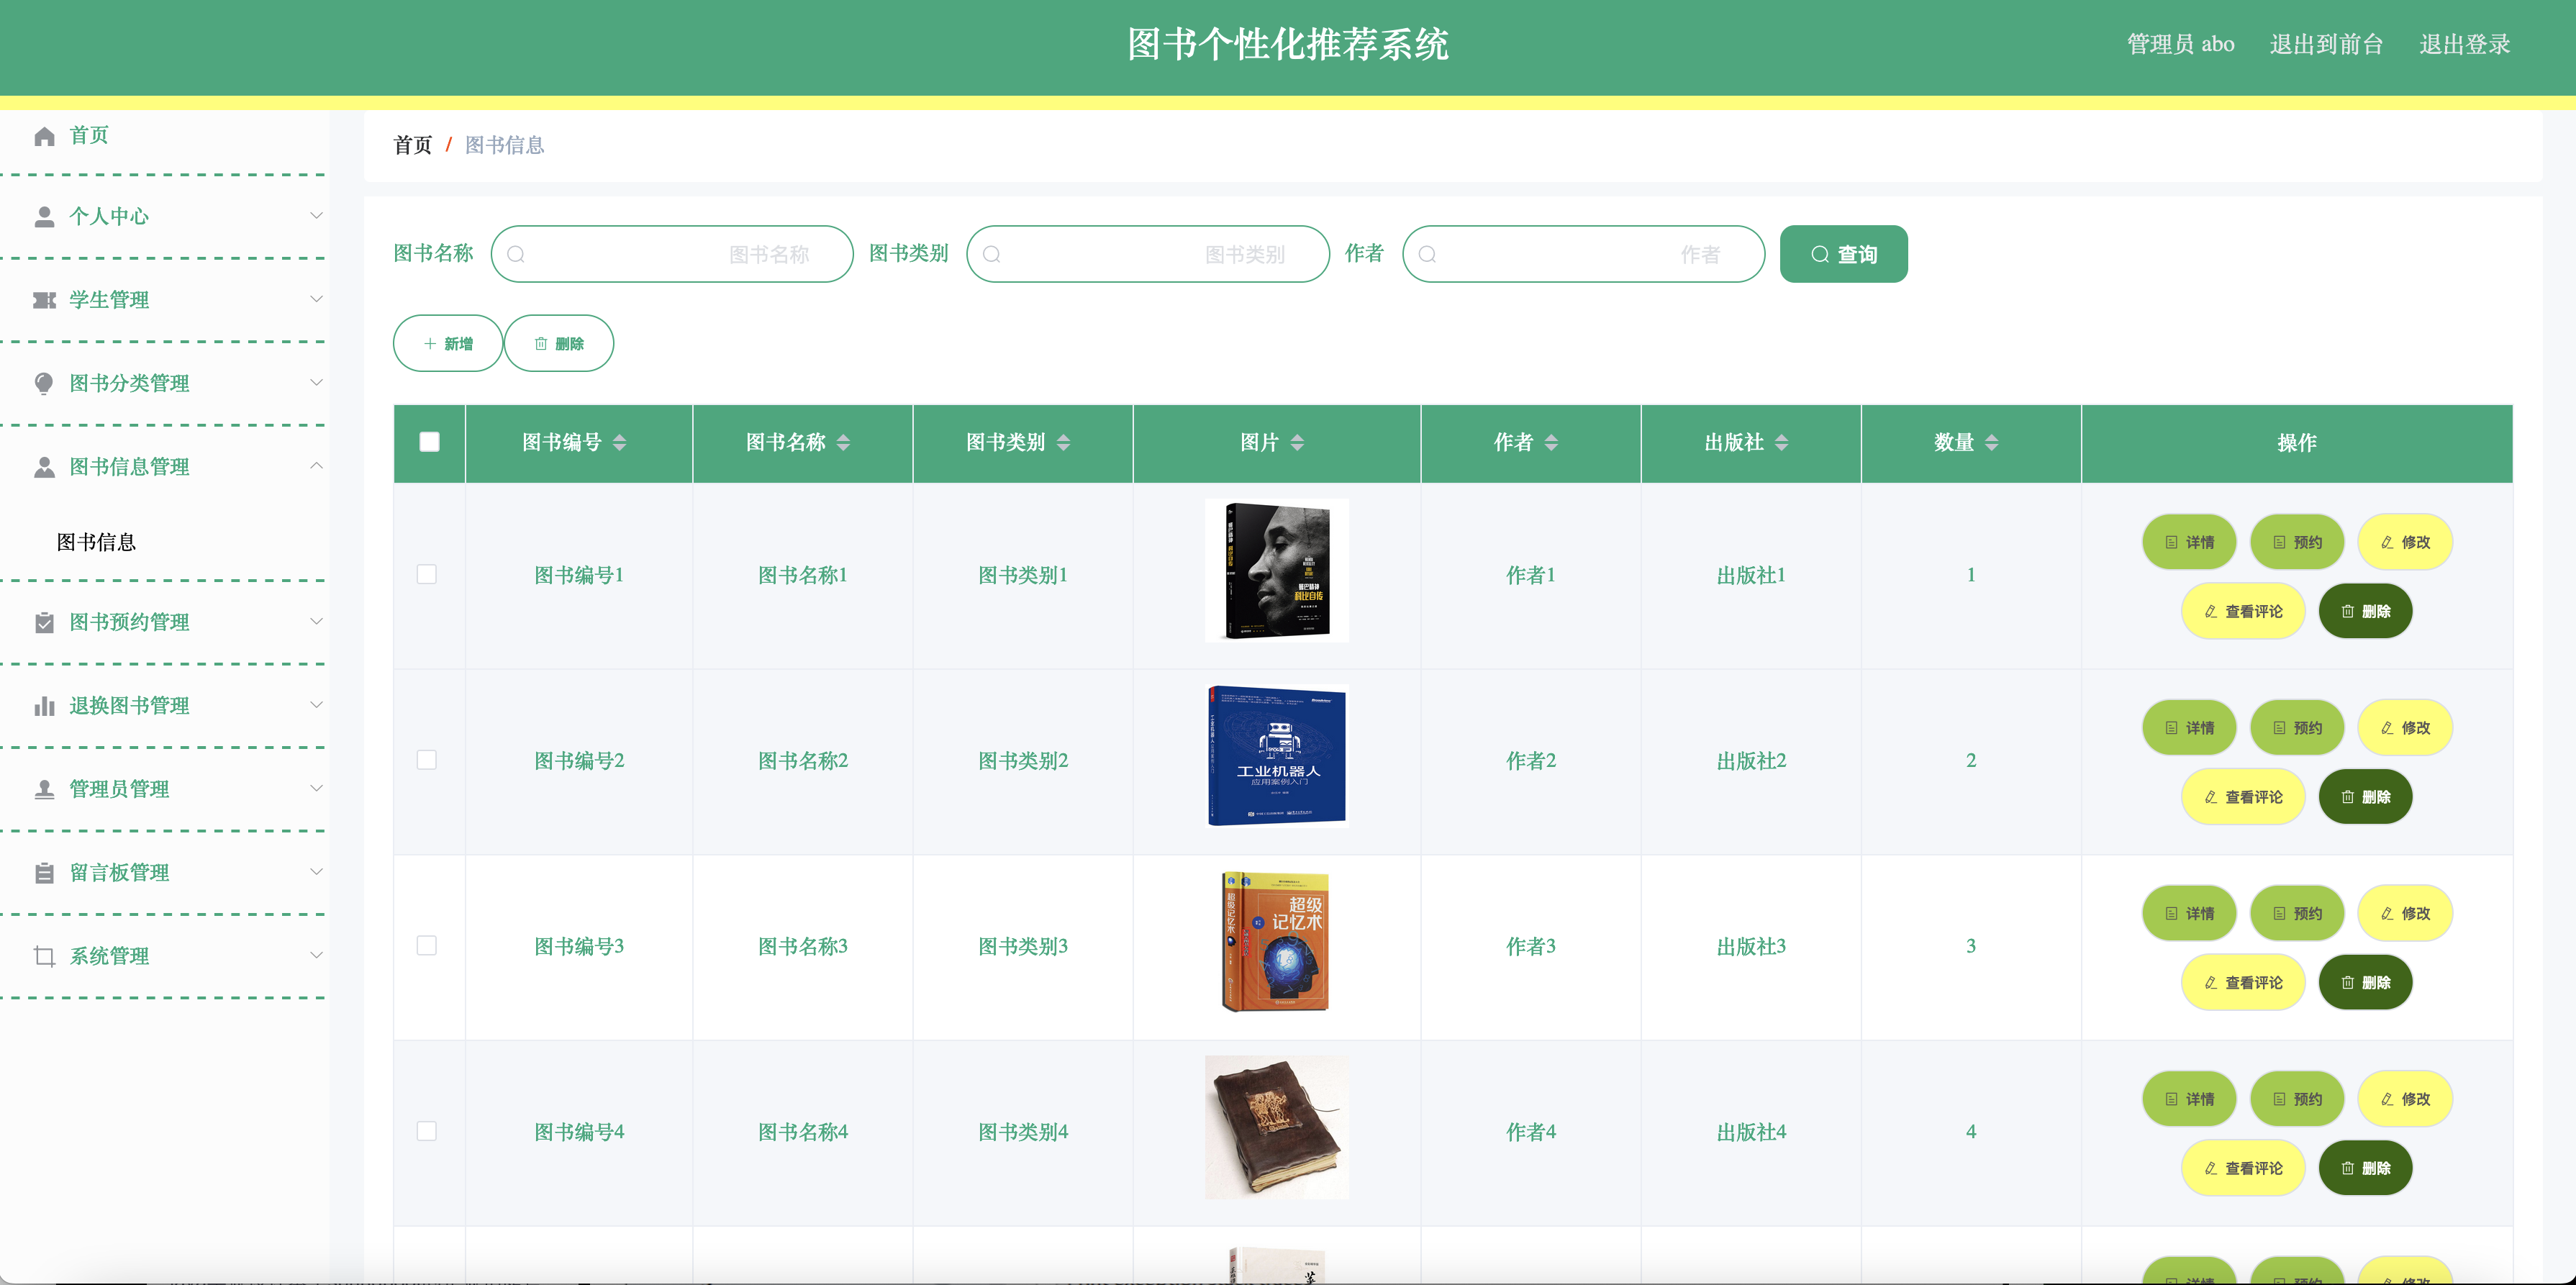Click the home icon in the sidebar
Screen dimensions: 2576x1285
click(44, 136)
